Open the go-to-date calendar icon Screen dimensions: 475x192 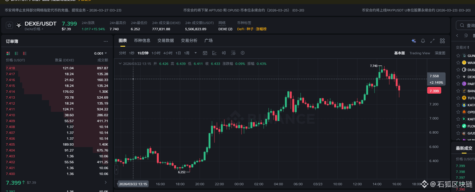coord(205,53)
